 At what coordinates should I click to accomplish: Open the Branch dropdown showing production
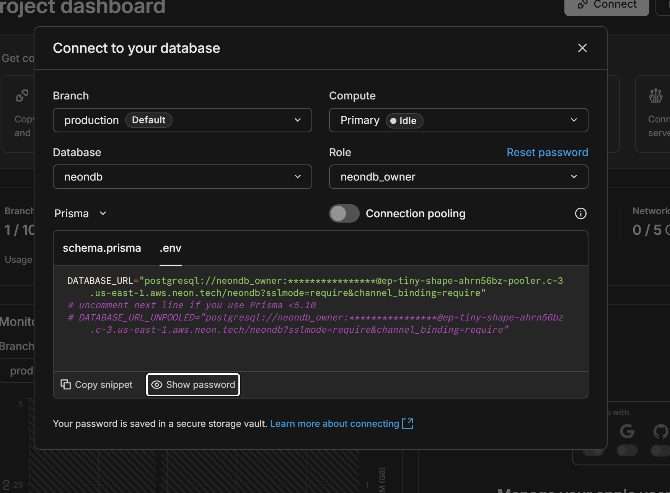click(x=182, y=120)
